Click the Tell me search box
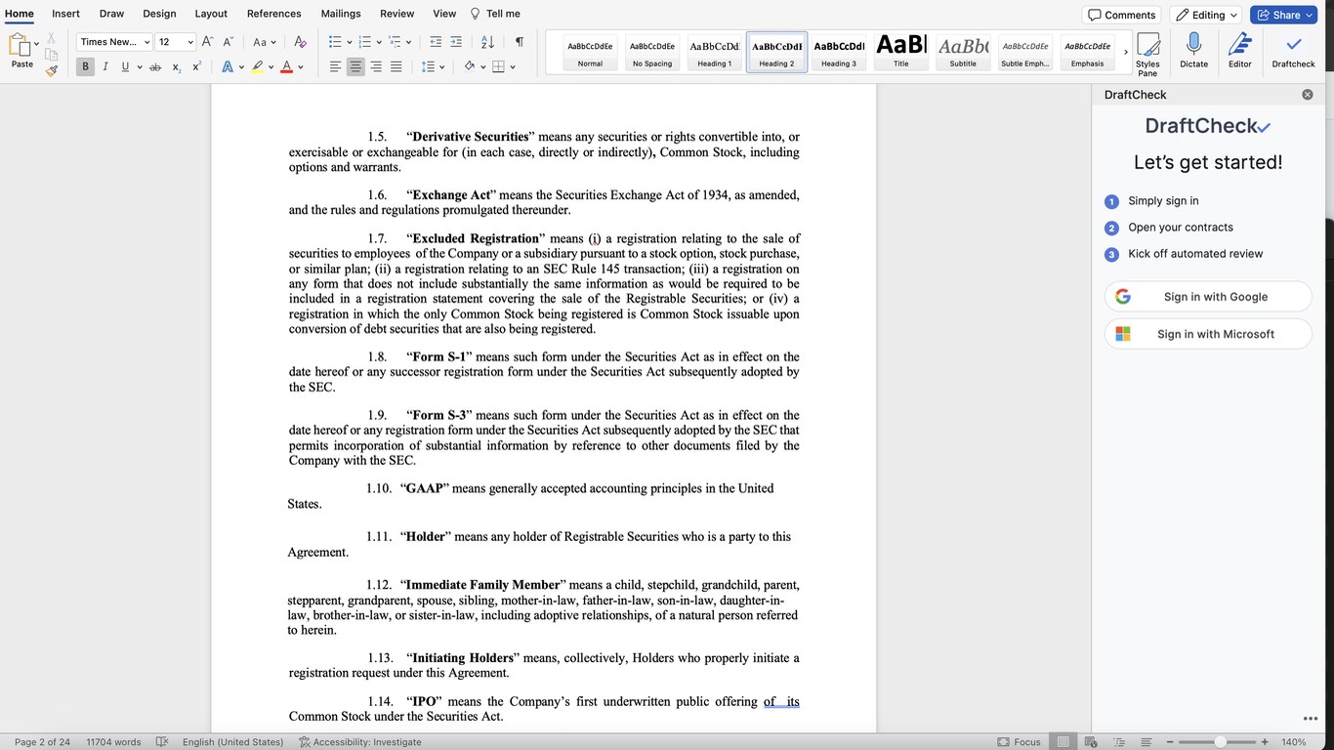 [495, 14]
